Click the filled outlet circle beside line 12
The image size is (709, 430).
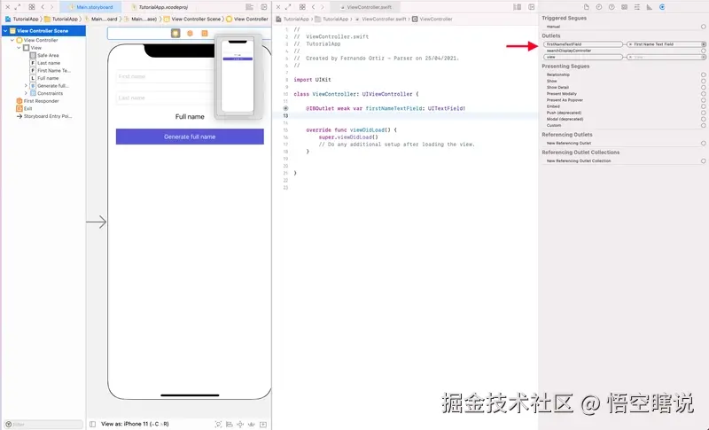tap(285, 108)
